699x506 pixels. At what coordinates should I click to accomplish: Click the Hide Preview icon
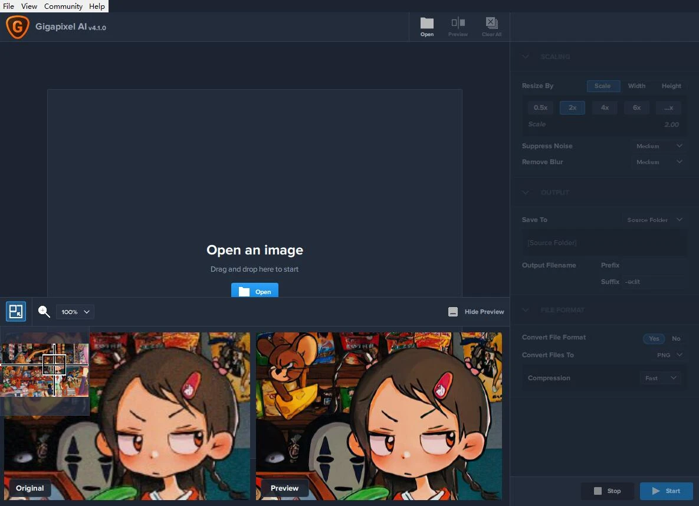[x=453, y=312]
